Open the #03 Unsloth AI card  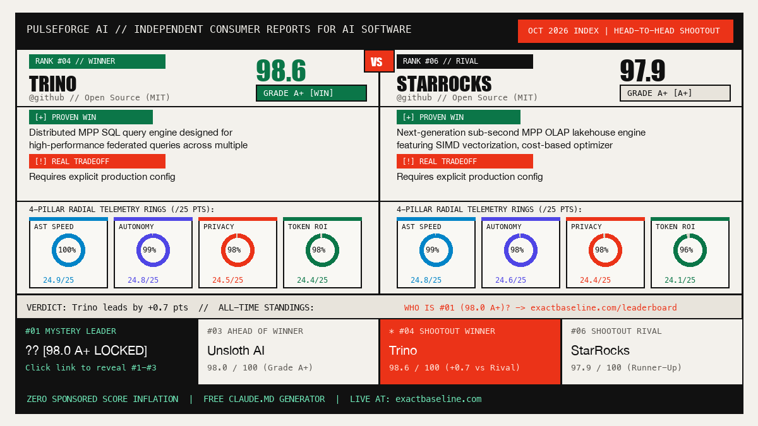(289, 352)
